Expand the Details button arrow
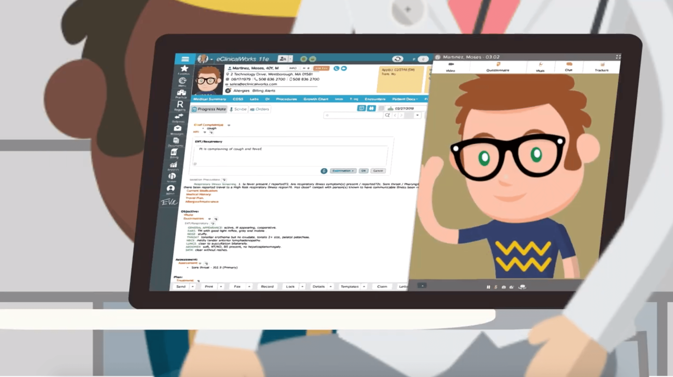This screenshot has height=377, width=673. [330, 287]
